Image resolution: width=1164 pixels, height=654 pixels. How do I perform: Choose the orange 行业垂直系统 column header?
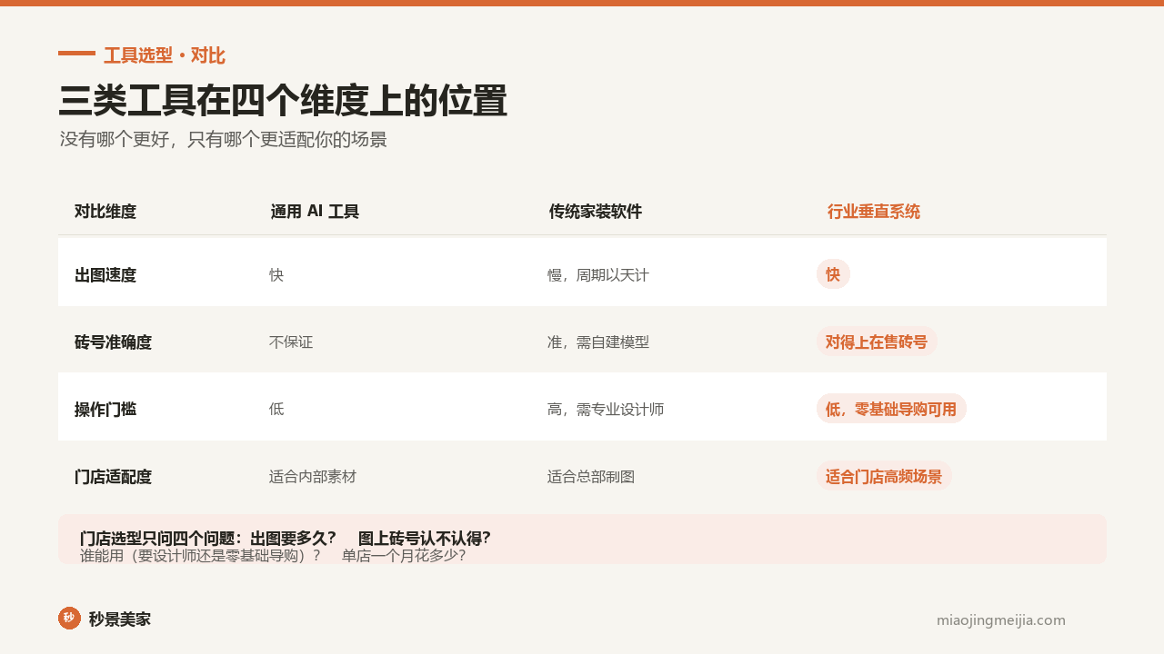[874, 212]
